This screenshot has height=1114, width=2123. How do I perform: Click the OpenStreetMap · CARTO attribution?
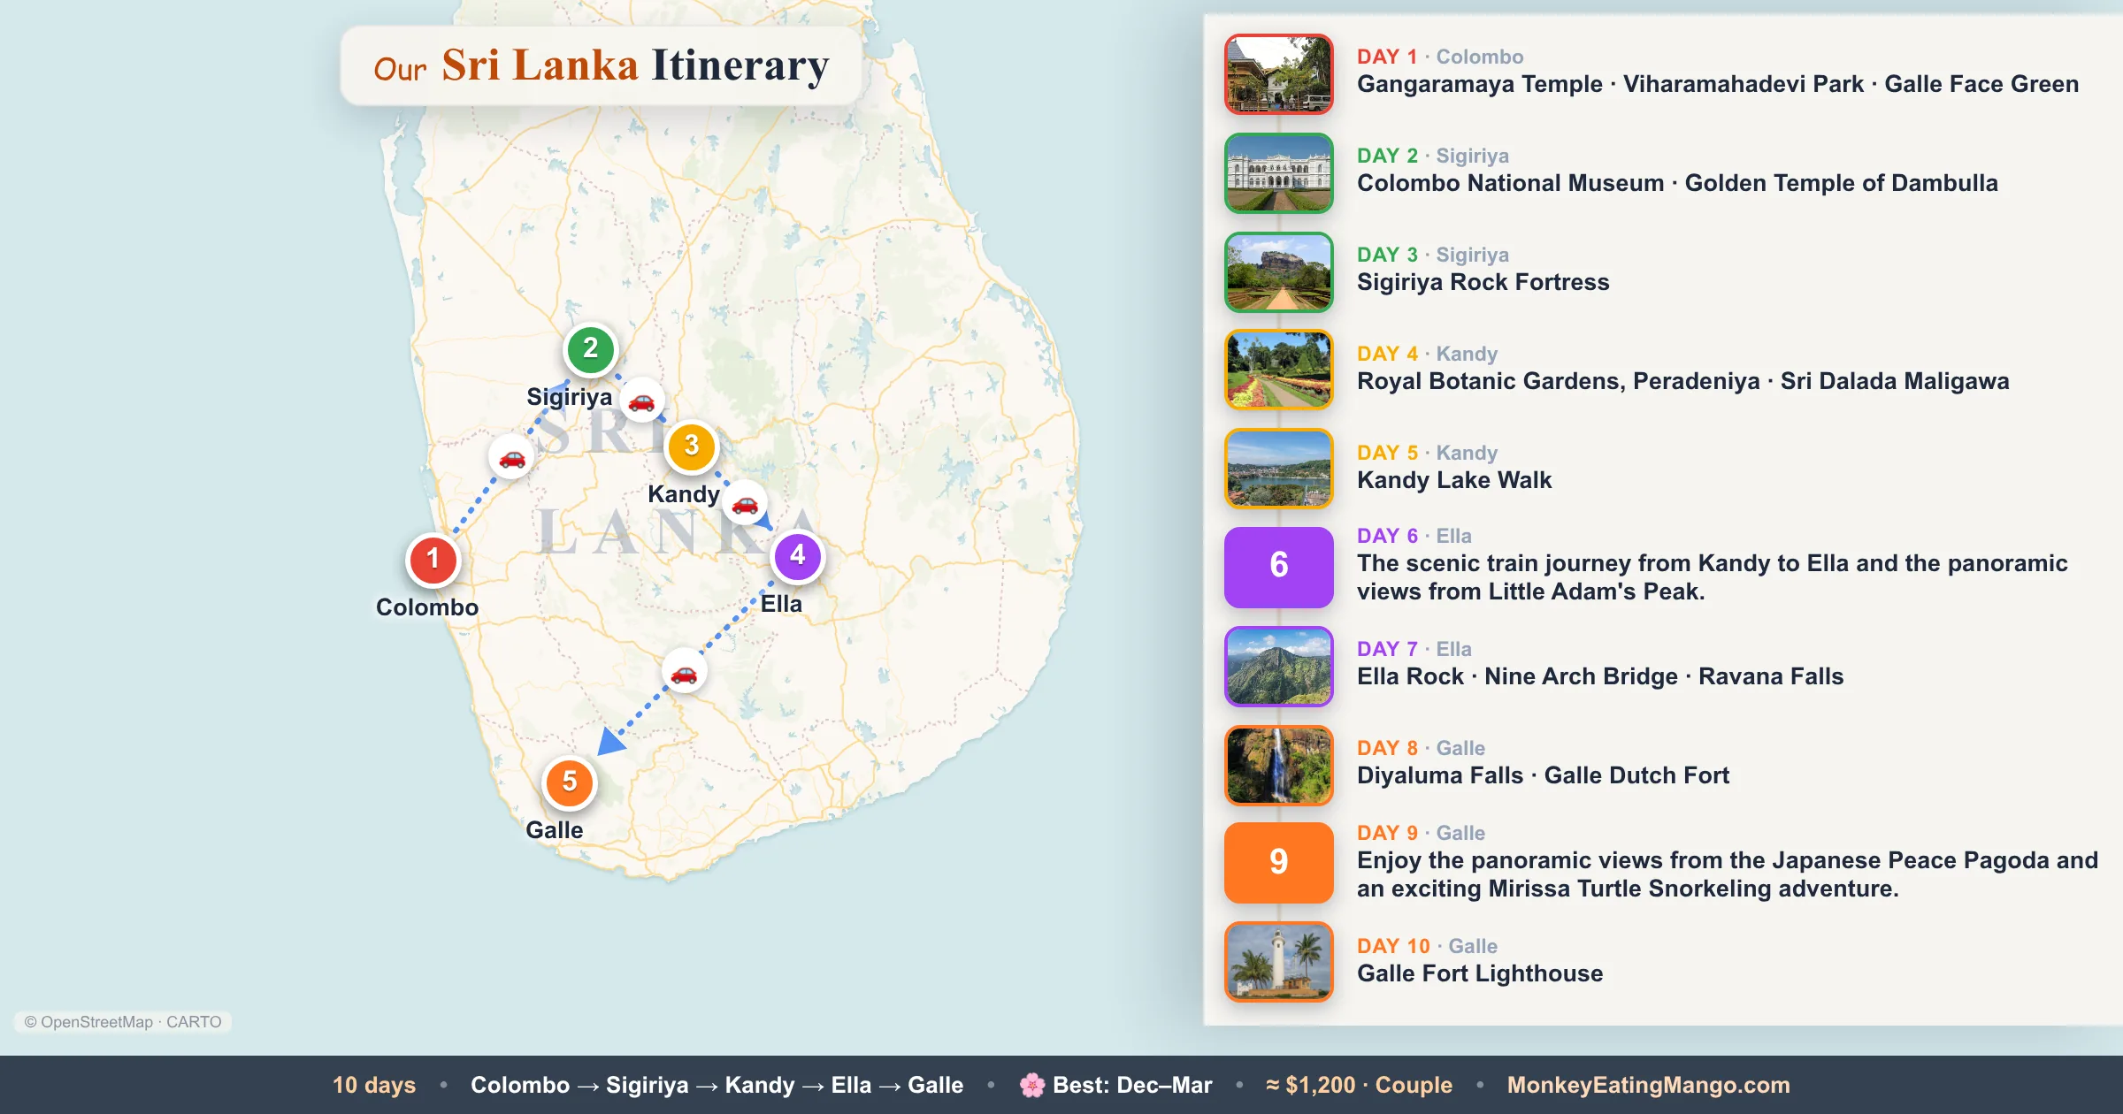point(123,1022)
